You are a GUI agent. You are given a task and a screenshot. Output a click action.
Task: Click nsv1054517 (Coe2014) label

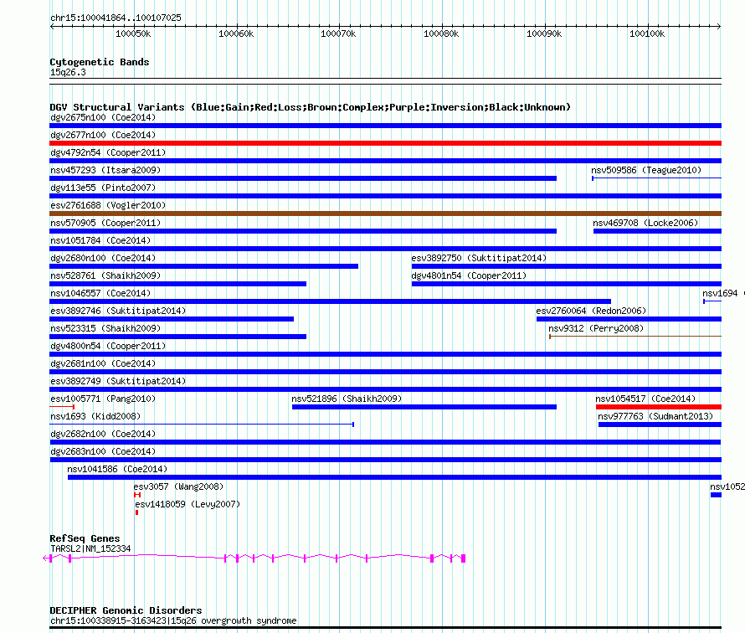pyautogui.click(x=645, y=399)
